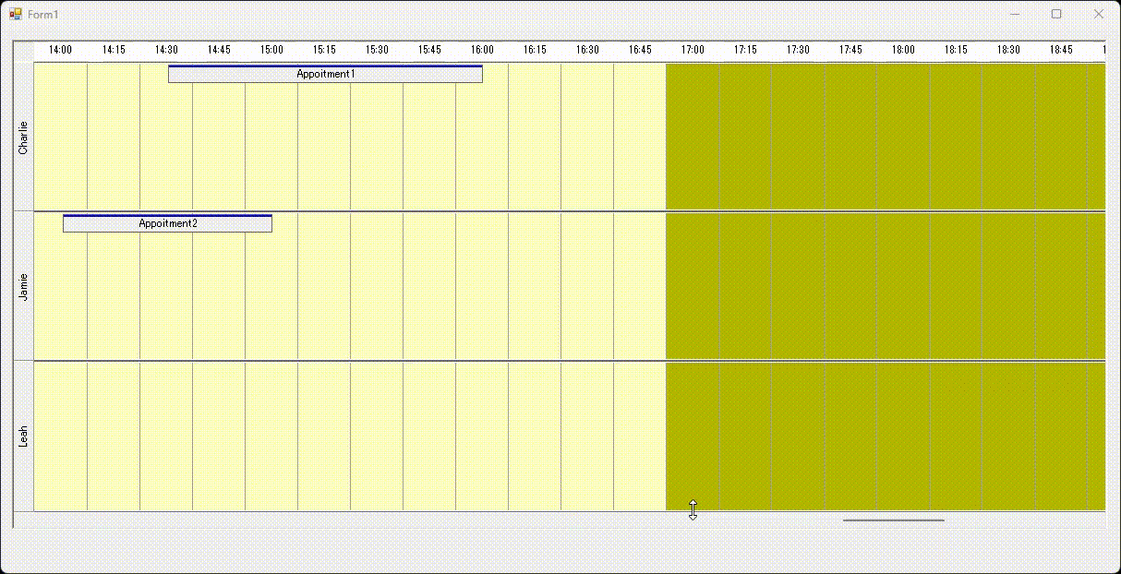Click the 18:00 time column header
Image resolution: width=1121 pixels, height=574 pixels.
click(x=903, y=50)
